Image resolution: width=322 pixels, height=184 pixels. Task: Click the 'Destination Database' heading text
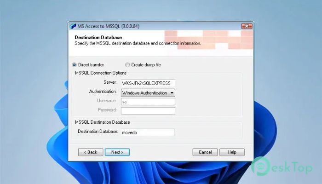point(98,37)
